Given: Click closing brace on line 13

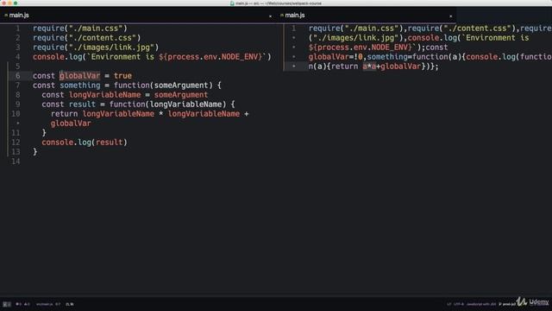Looking at the screenshot, I should (x=34, y=152).
